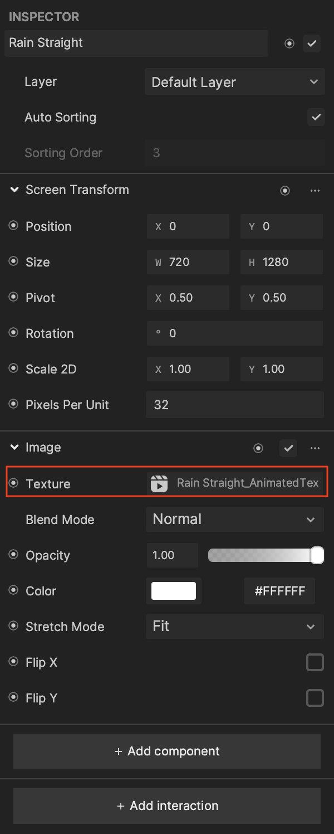Toggle the Auto Sorting checkbox
This screenshot has width=334, height=834.
[x=316, y=117]
